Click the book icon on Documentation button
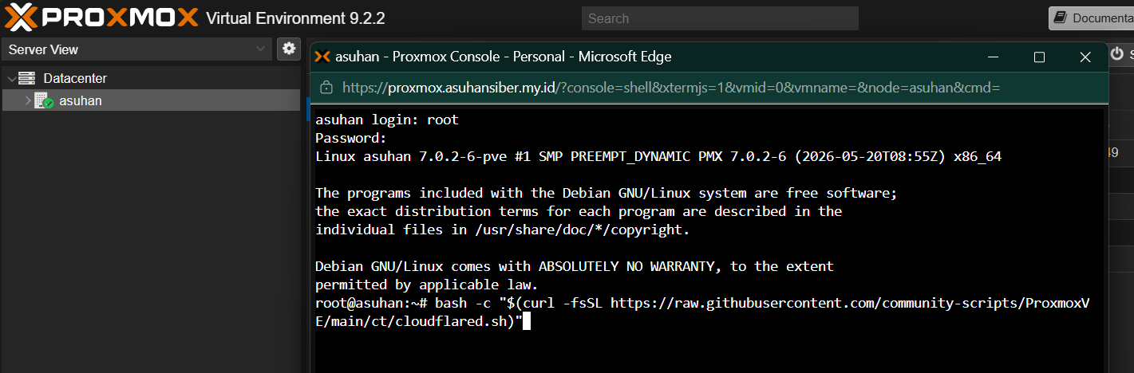The image size is (1134, 373). click(1060, 18)
